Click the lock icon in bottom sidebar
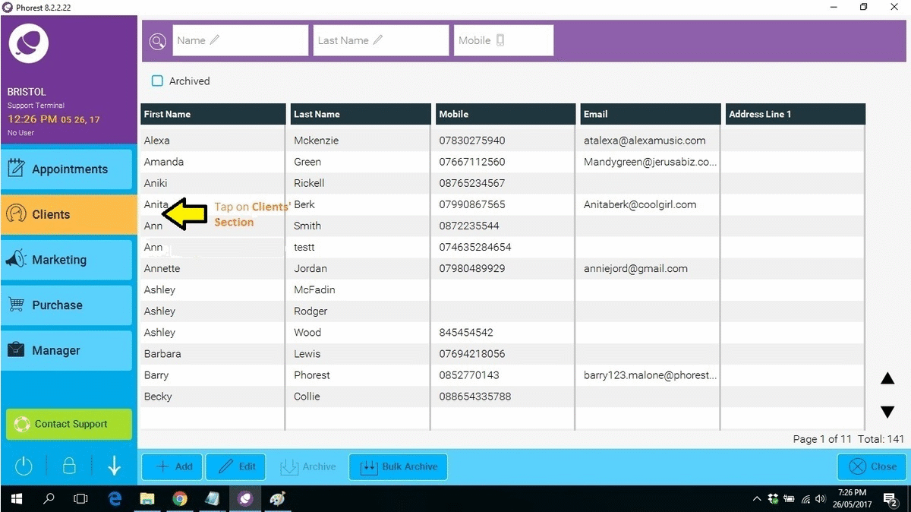 [69, 466]
